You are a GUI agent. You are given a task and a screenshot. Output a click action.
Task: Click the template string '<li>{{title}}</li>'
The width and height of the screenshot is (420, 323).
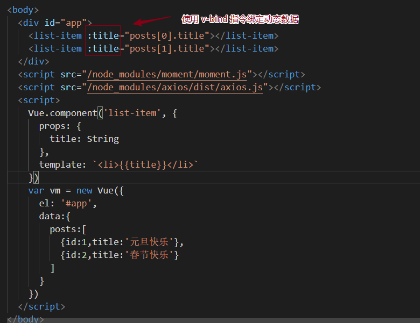145,164
